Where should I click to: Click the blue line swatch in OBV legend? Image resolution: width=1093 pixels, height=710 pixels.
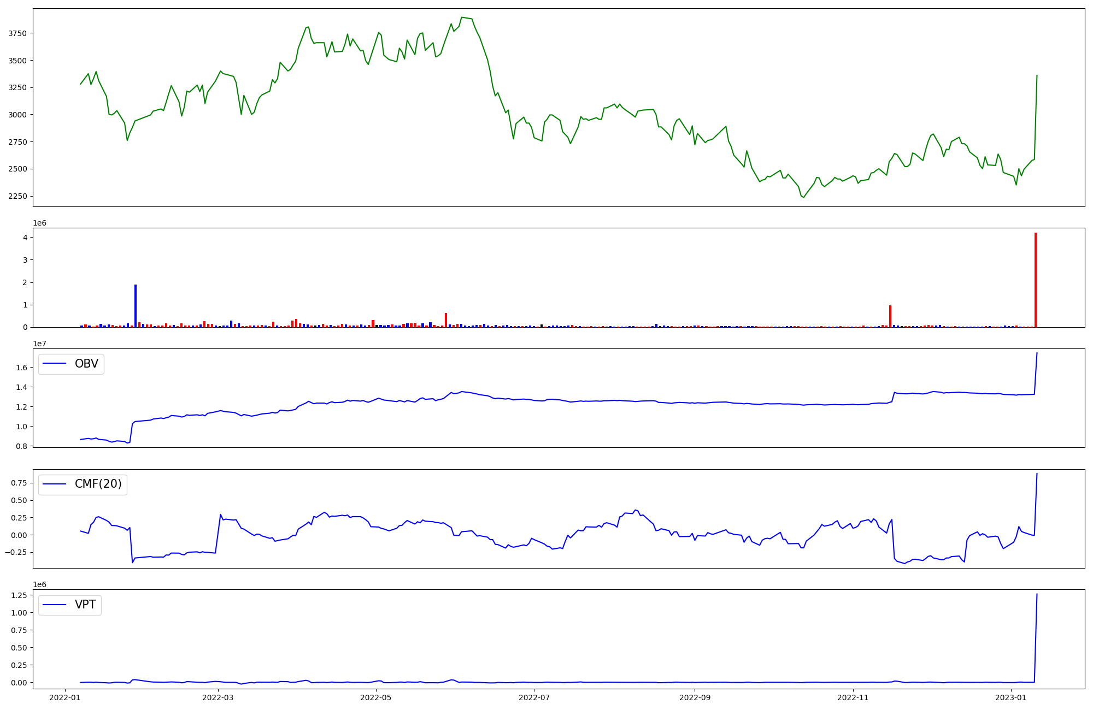(54, 364)
